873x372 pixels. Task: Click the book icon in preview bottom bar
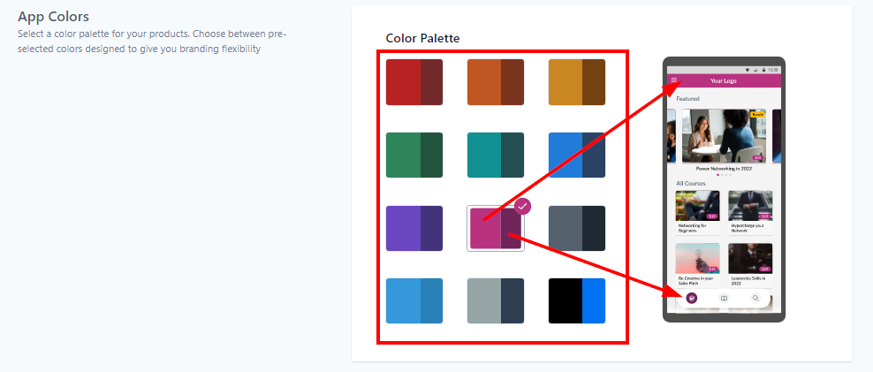click(724, 298)
